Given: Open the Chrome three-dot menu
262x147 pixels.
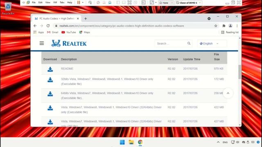Looking at the screenshot, I should coord(237,26).
